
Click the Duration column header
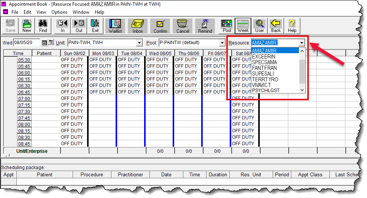pos(218,174)
